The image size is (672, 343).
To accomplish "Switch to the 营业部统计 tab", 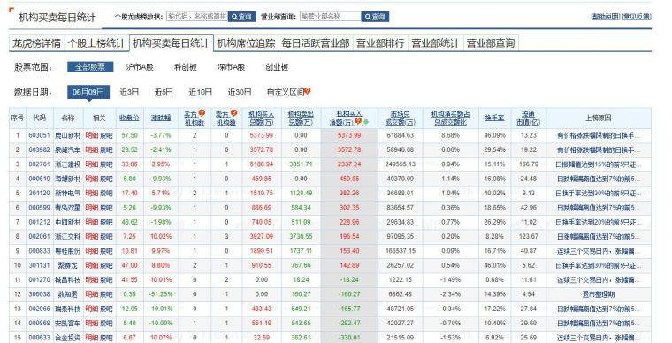I will (x=435, y=43).
